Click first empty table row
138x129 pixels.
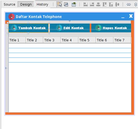tap(70, 46)
